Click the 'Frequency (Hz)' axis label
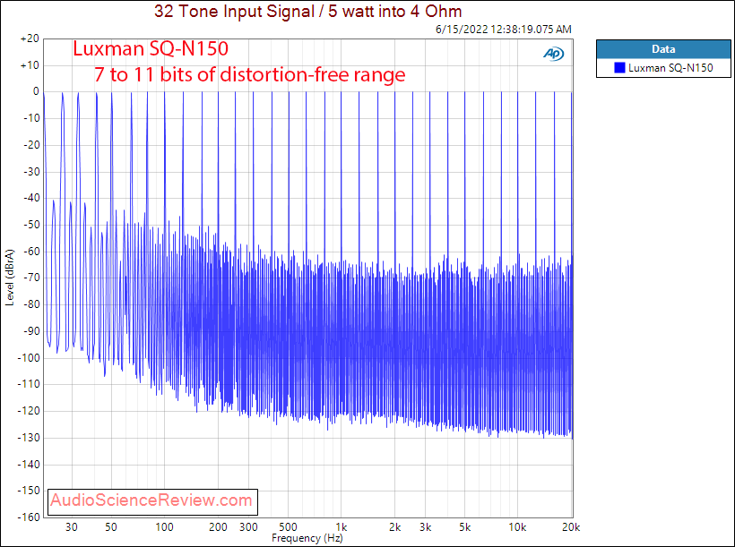The height and width of the screenshot is (547, 735). coord(307,538)
